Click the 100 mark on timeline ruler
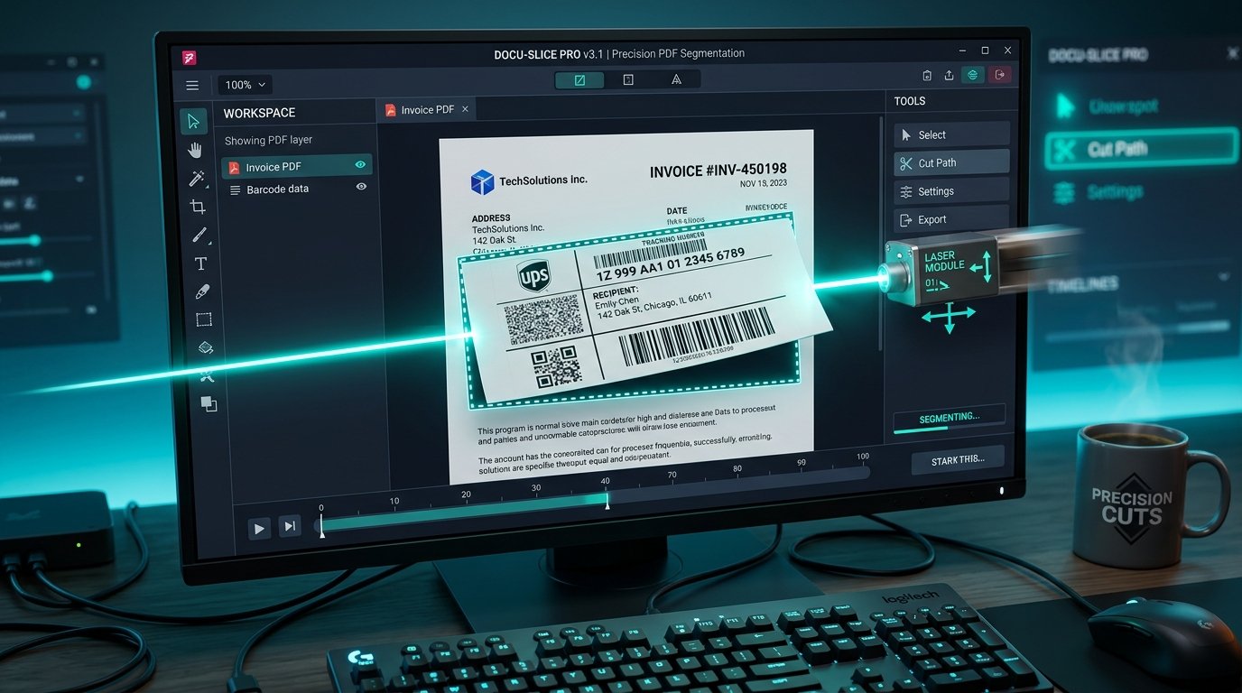 863,457
